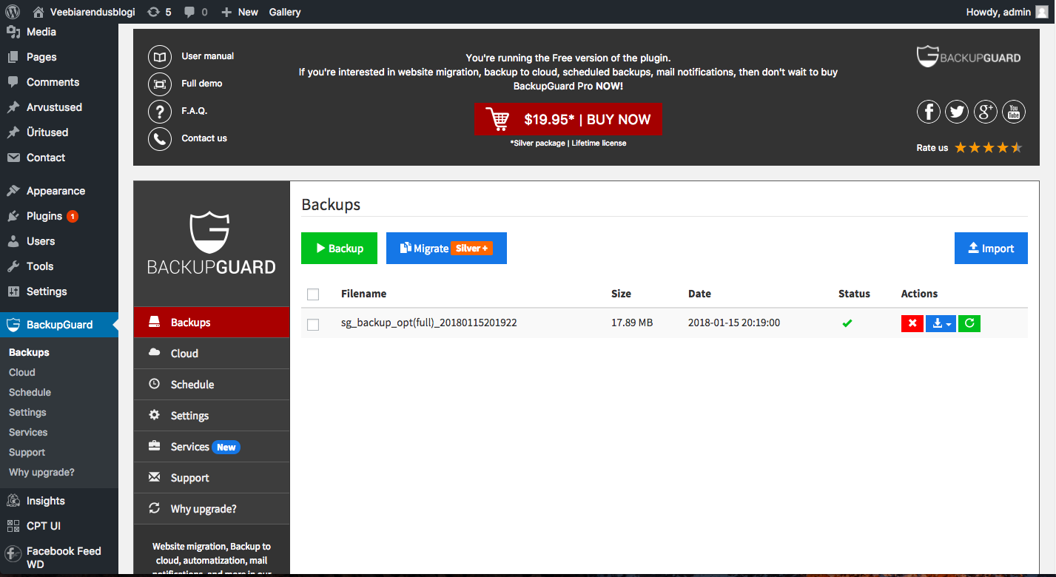Screen dimensions: 1056x577
Task: Delete backup with red X button
Action: [912, 323]
